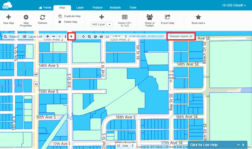Expand the Data panel at bottom
Screen dimensions: 252x149
126,146
